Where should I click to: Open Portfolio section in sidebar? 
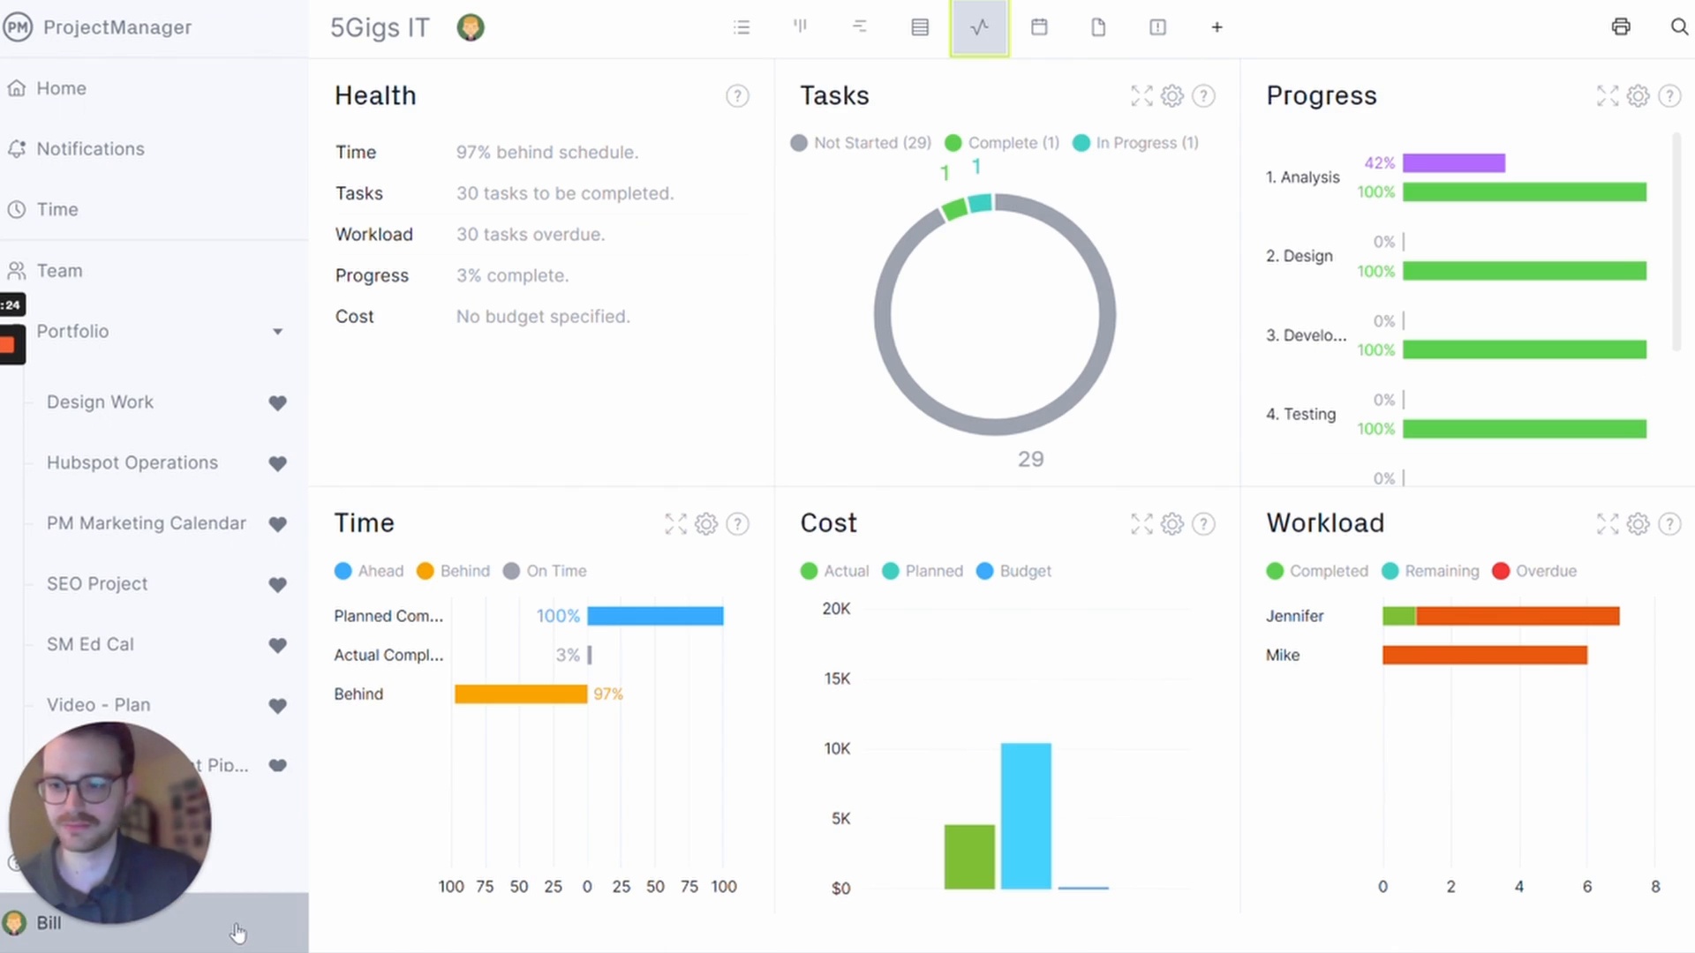(72, 332)
